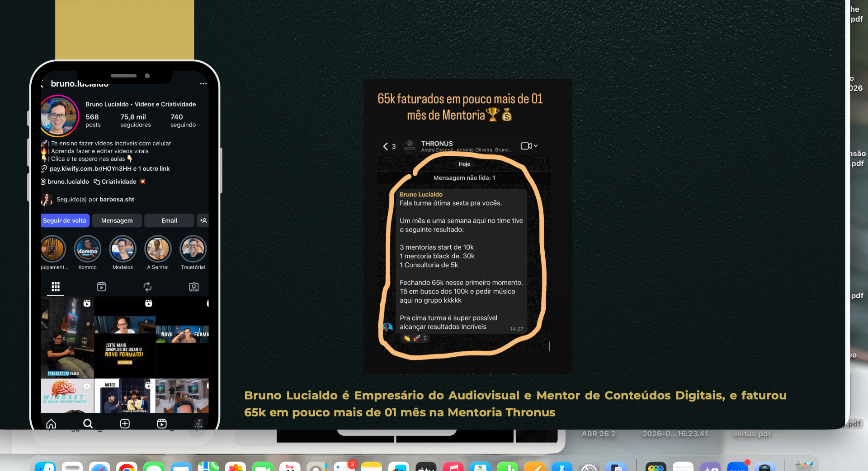Tap the Instagram search magnifier icon
This screenshot has width=868, height=471.
tap(88, 424)
